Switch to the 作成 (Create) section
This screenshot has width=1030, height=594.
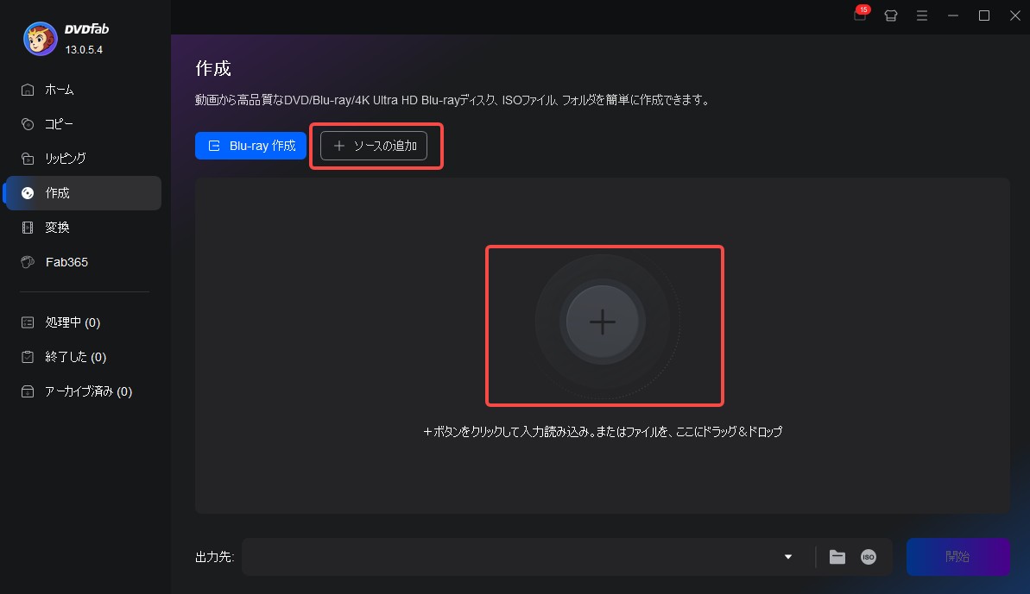click(57, 192)
